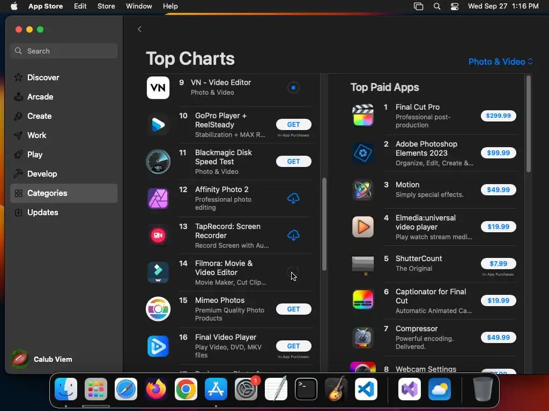Click the Top Paid Apps scrollbar
Viewport: 549px width, 411px height.
click(x=528, y=124)
